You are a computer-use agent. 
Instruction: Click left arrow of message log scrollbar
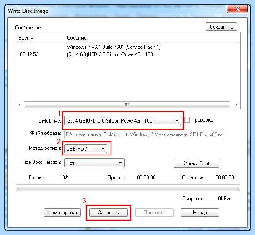(19, 105)
